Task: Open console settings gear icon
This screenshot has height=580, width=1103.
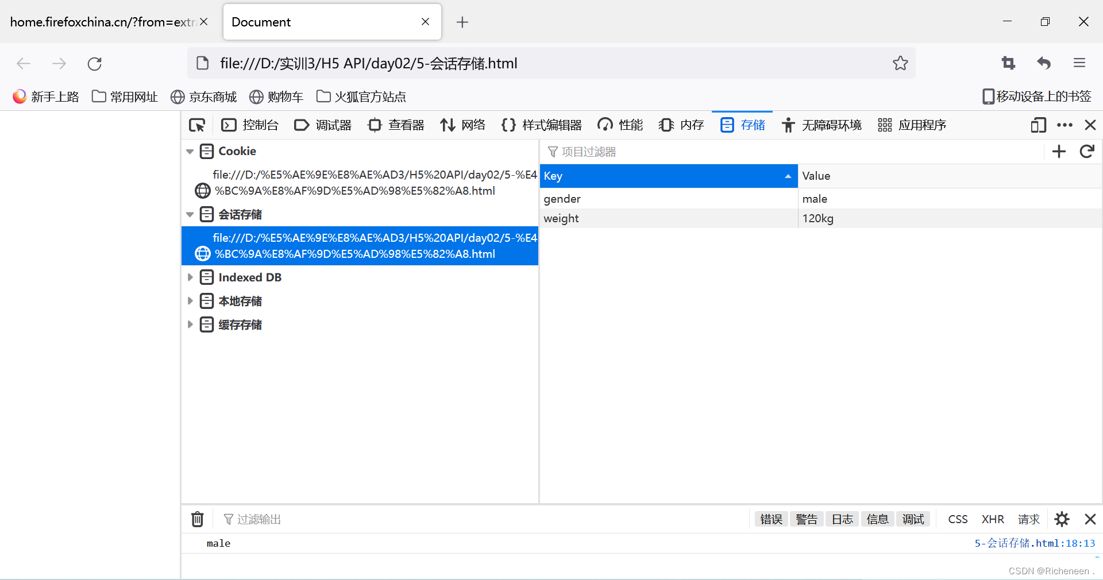Action: (x=1062, y=519)
